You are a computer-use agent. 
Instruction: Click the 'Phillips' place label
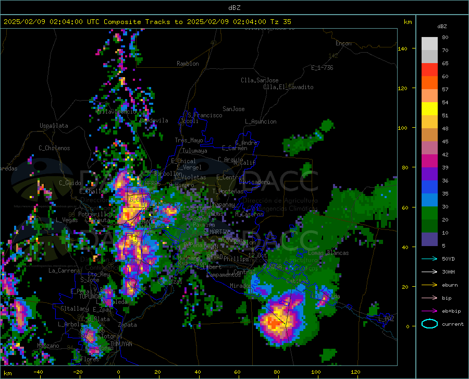(x=236, y=259)
